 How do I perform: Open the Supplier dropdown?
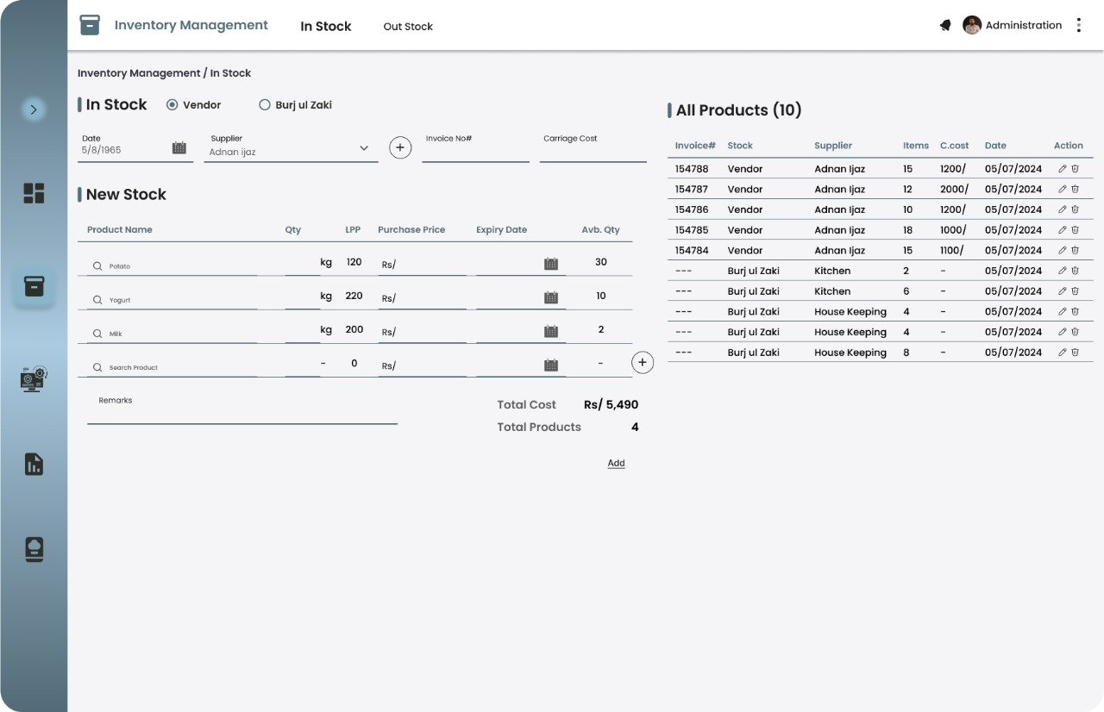coord(291,148)
